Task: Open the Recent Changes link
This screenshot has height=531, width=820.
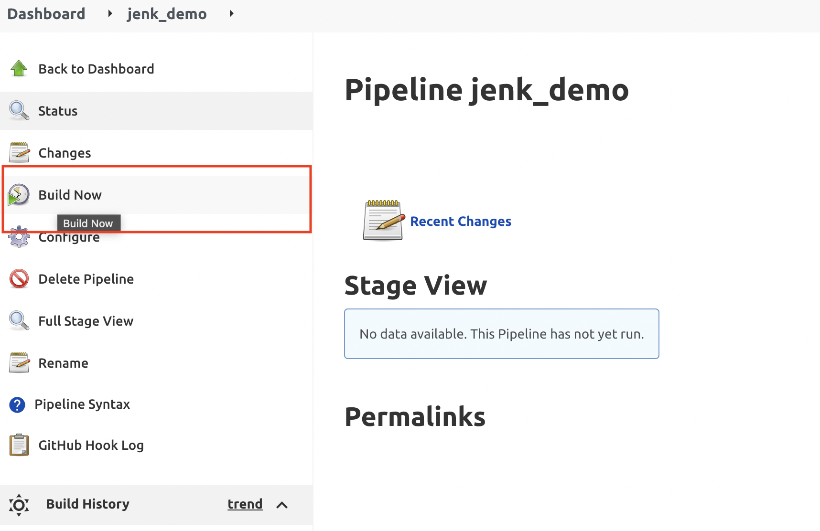Action: point(460,221)
